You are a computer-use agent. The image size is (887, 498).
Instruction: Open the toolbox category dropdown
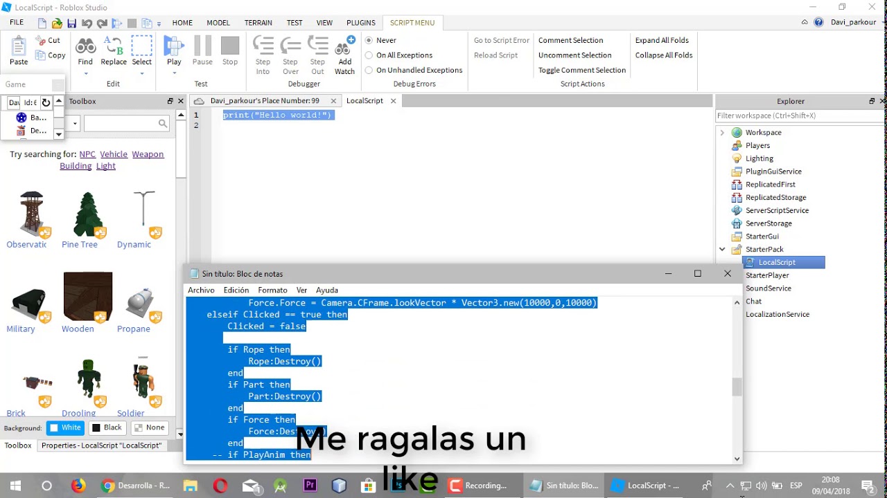pyautogui.click(x=74, y=124)
